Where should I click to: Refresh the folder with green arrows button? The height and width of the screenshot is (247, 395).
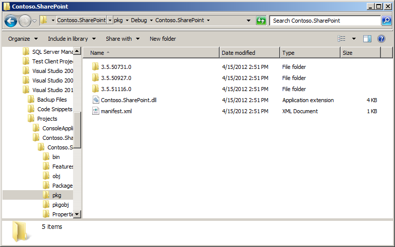click(261, 20)
